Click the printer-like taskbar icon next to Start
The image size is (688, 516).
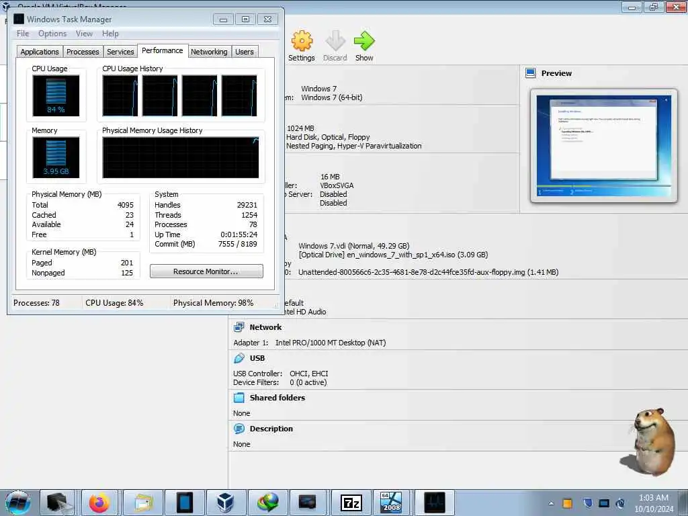[x=58, y=503]
